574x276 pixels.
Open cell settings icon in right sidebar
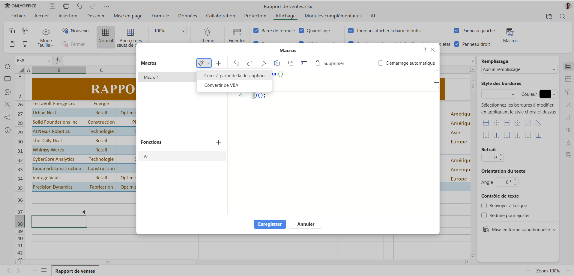(x=568, y=66)
